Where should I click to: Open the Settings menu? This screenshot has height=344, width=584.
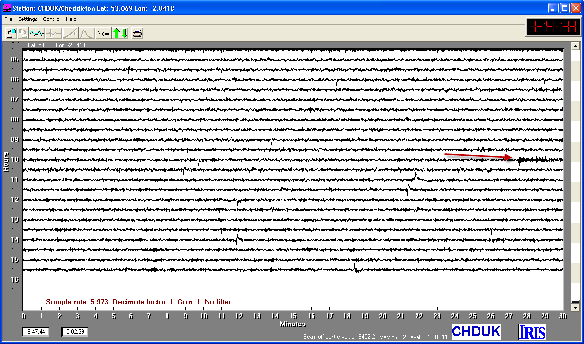coord(28,19)
